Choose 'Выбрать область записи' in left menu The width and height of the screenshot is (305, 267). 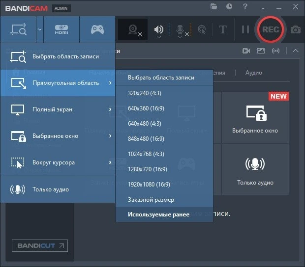pos(58,56)
